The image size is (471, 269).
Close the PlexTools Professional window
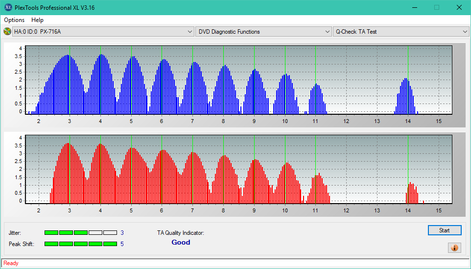tap(459, 7)
